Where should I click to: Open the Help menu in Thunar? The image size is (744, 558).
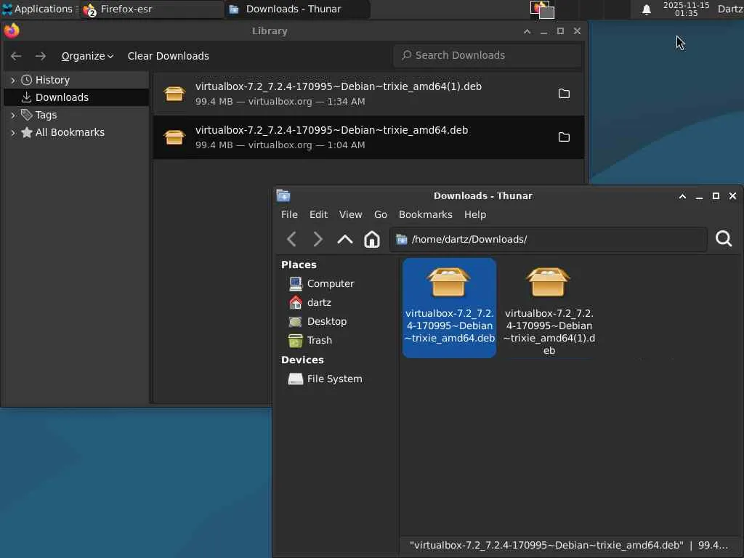pos(475,214)
